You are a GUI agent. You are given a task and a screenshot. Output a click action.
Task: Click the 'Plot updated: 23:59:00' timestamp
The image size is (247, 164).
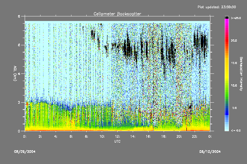pos(217,7)
